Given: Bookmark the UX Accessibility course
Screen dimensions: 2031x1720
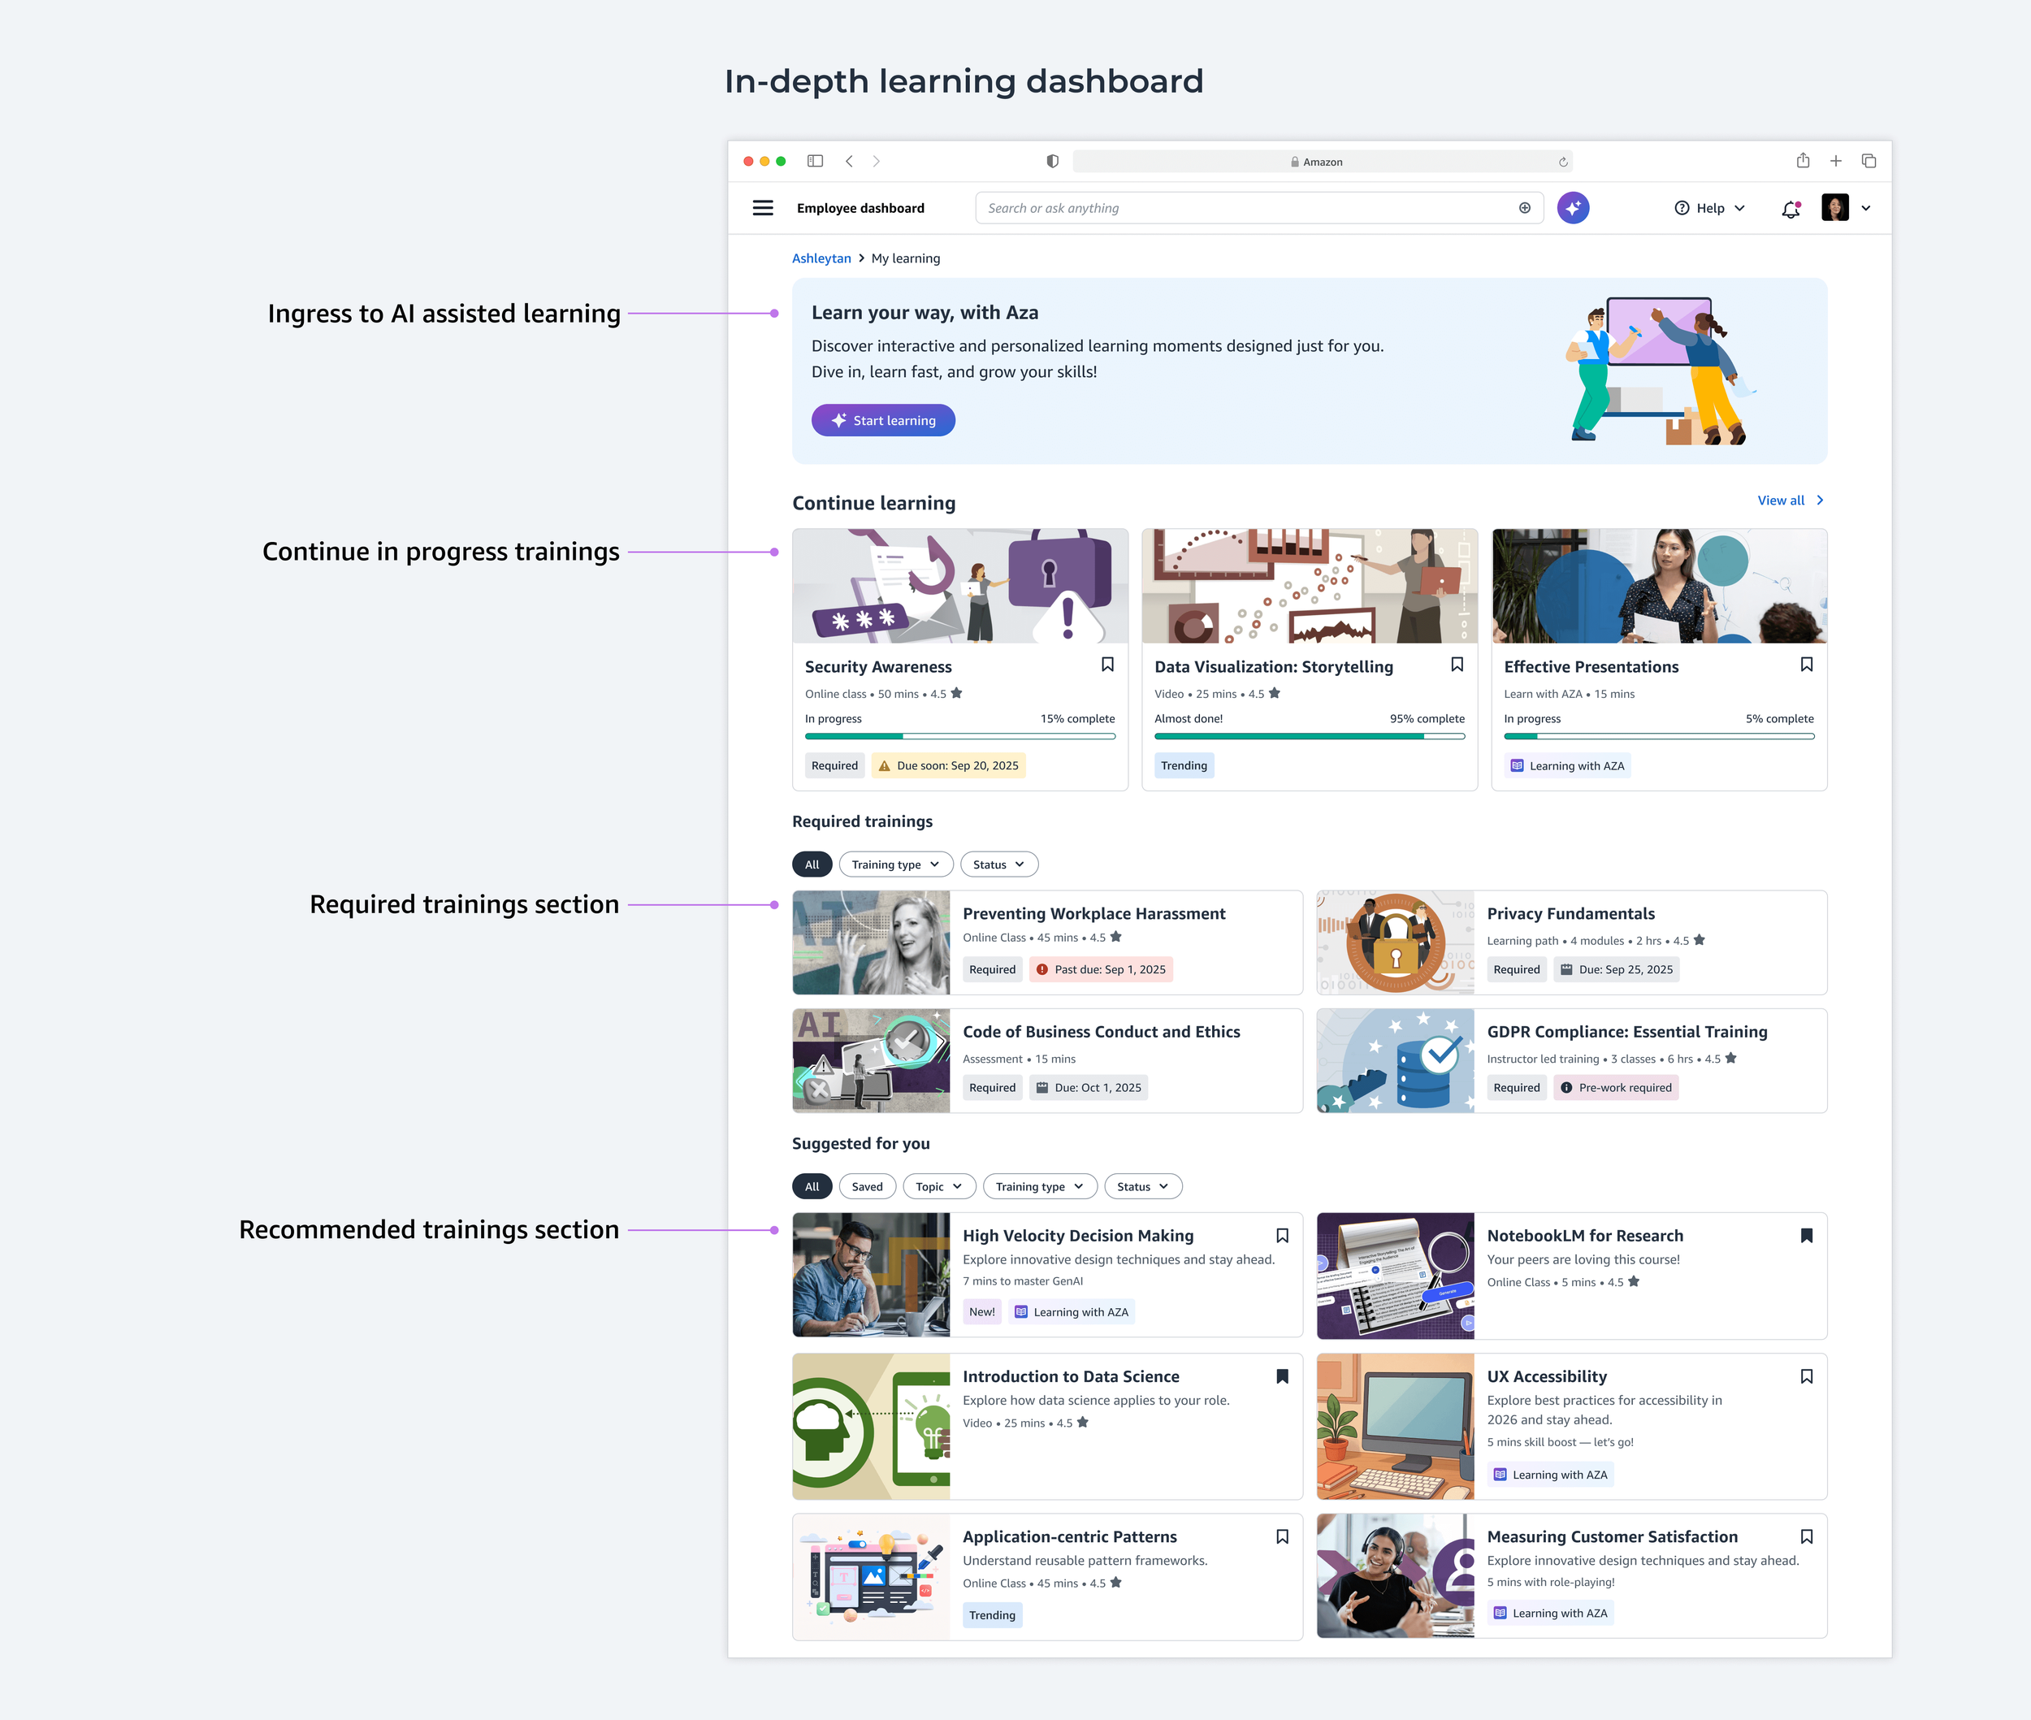Looking at the screenshot, I should click(1806, 1376).
